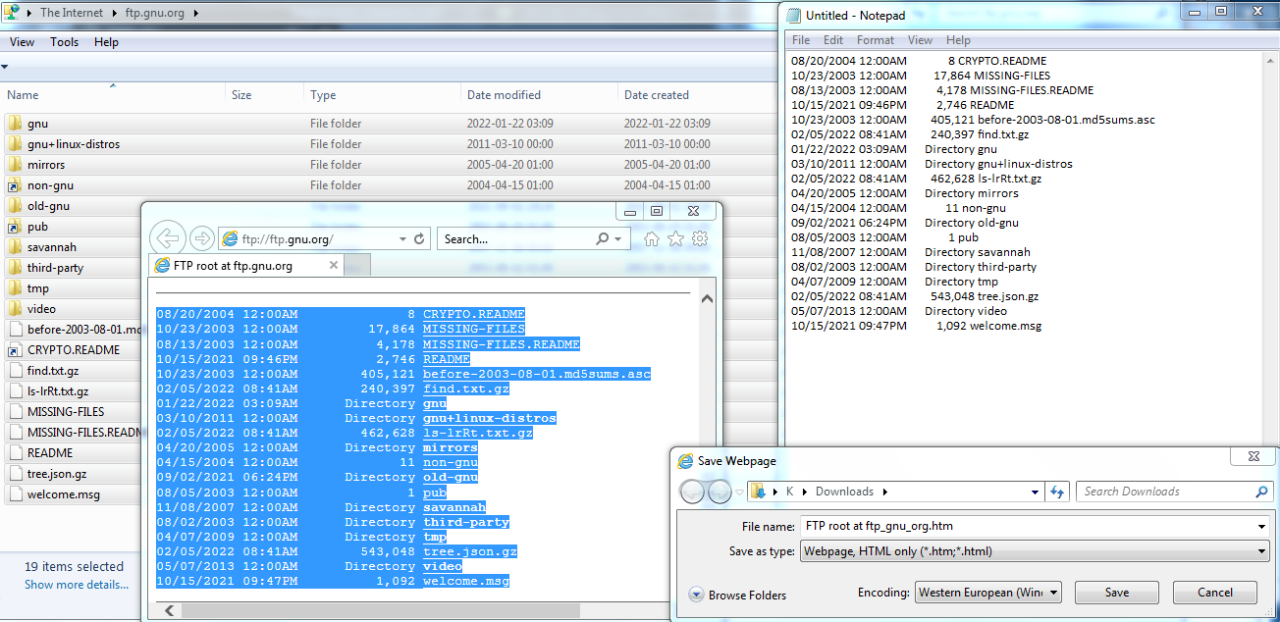1280x622 pixels.
Task: Select the mirrors folder in Explorer
Action: (x=46, y=165)
